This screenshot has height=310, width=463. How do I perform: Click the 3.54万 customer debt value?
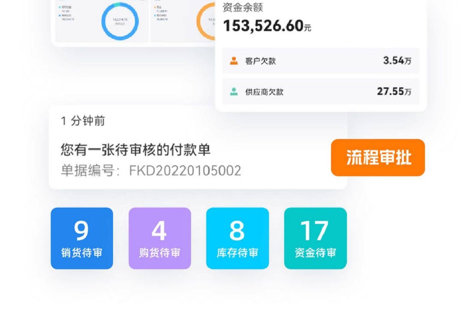point(397,61)
